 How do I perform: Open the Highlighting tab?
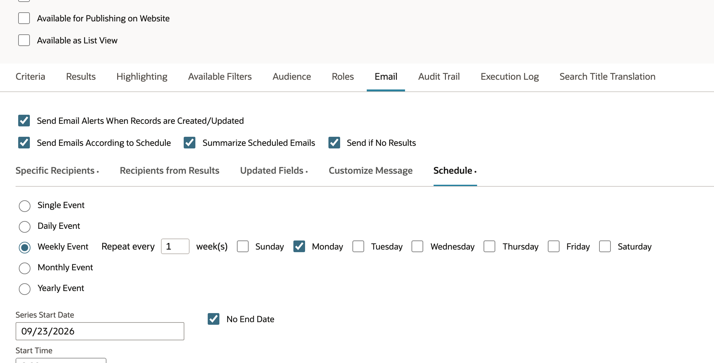(x=142, y=76)
